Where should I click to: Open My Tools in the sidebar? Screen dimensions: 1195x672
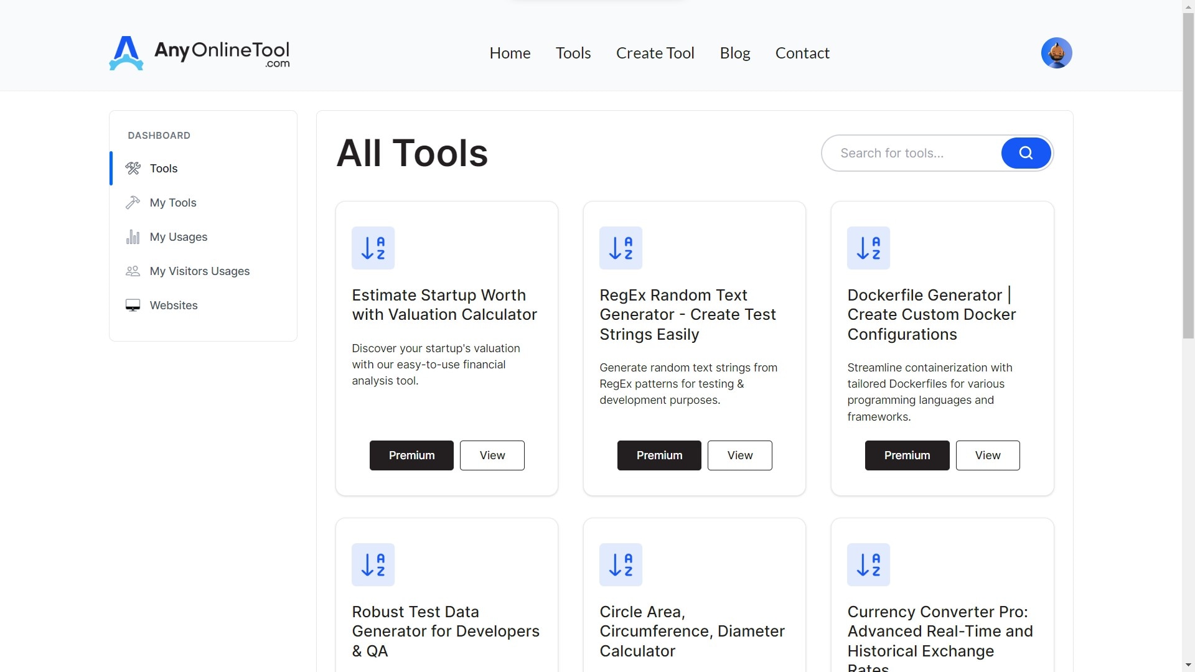(x=172, y=203)
